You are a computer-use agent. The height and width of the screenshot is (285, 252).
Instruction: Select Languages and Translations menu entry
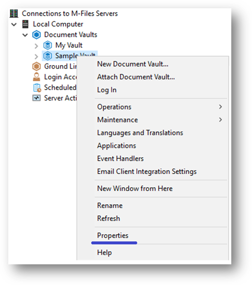pyautogui.click(x=140, y=133)
